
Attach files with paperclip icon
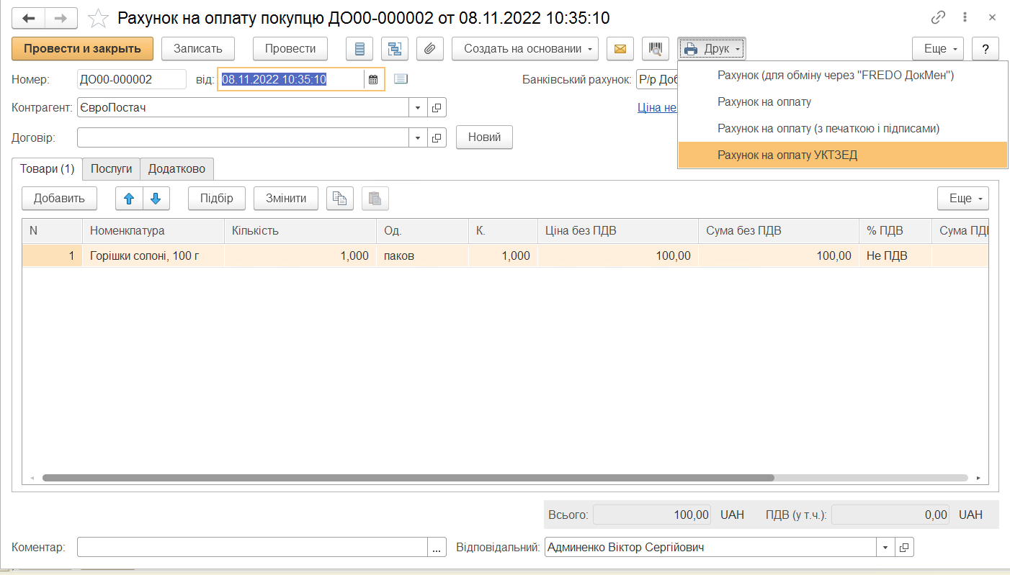(430, 49)
